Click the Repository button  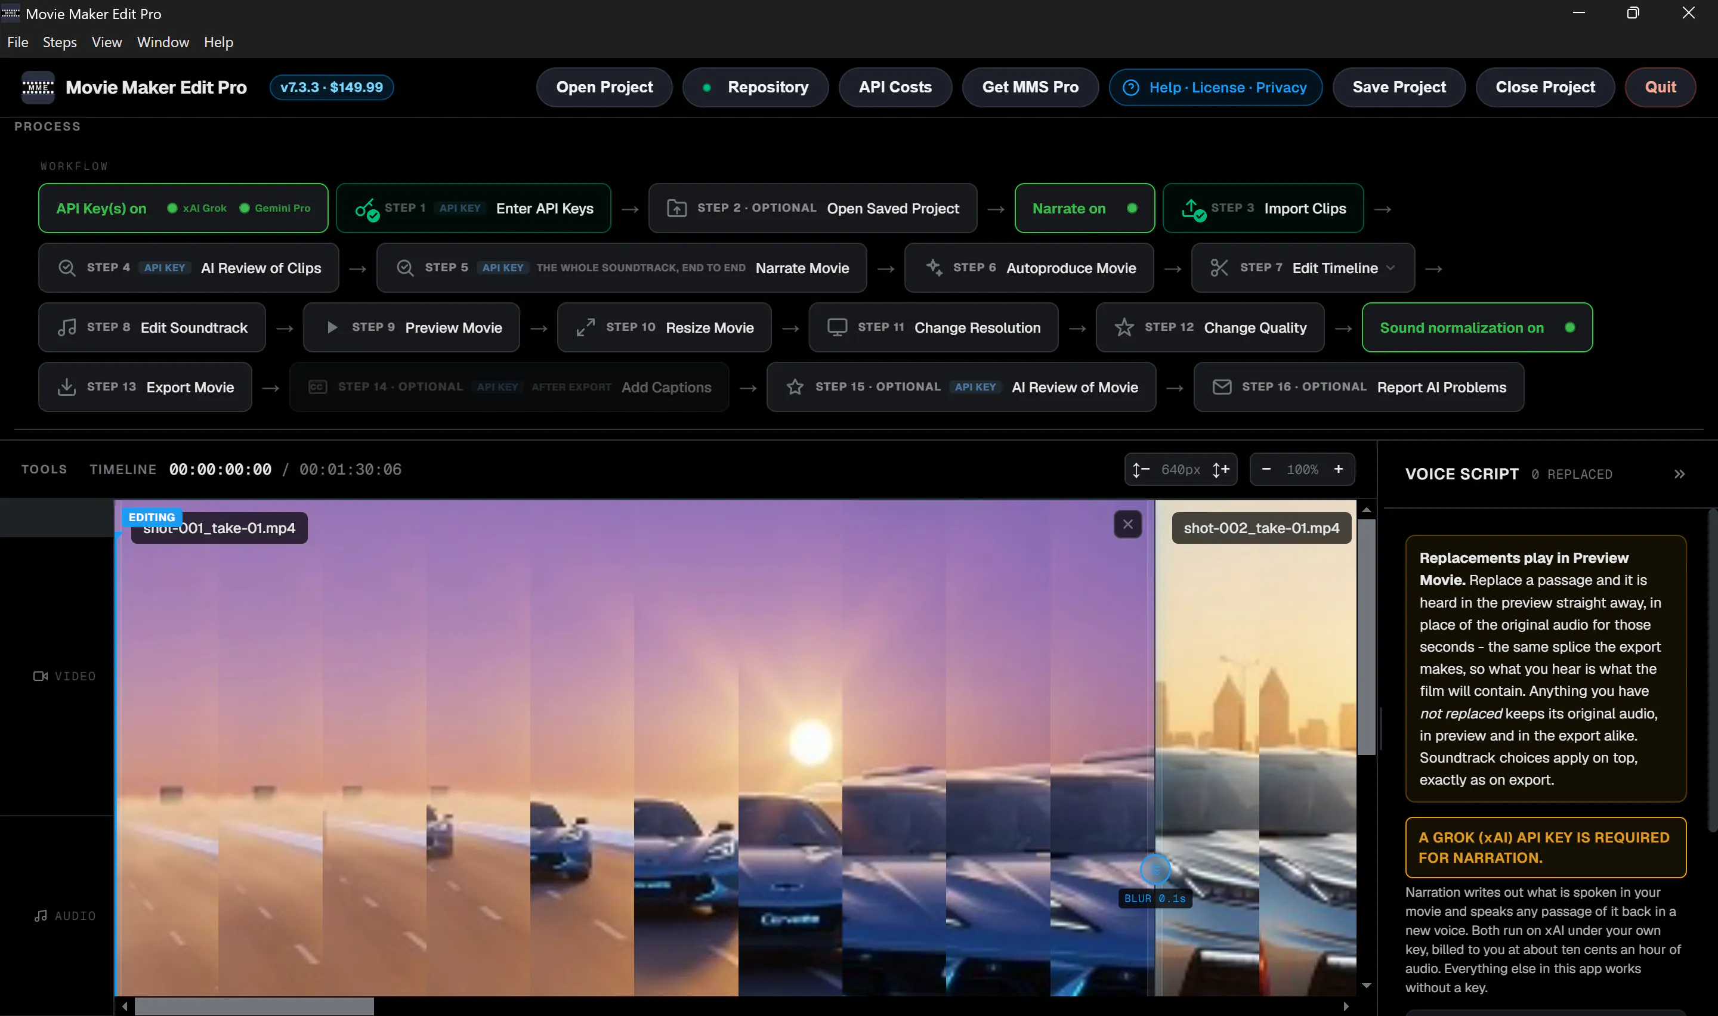tap(755, 87)
